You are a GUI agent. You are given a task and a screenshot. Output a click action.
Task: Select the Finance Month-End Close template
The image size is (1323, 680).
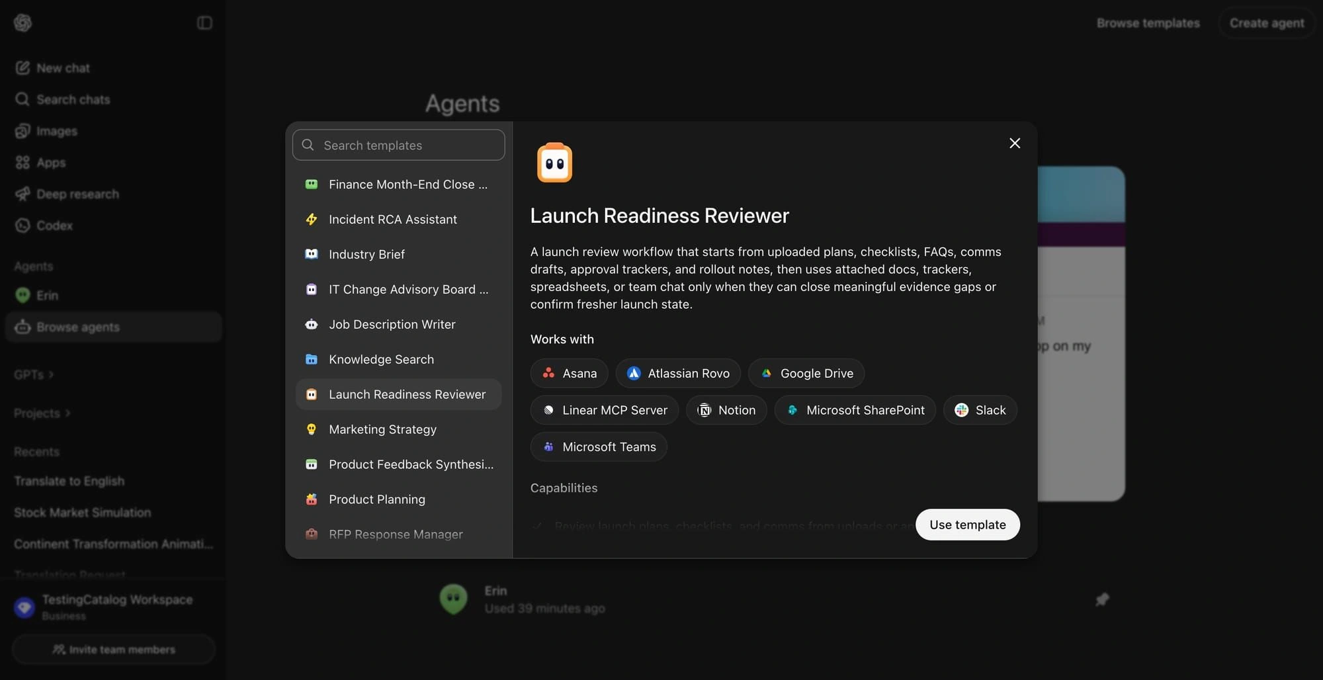pyautogui.click(x=398, y=184)
